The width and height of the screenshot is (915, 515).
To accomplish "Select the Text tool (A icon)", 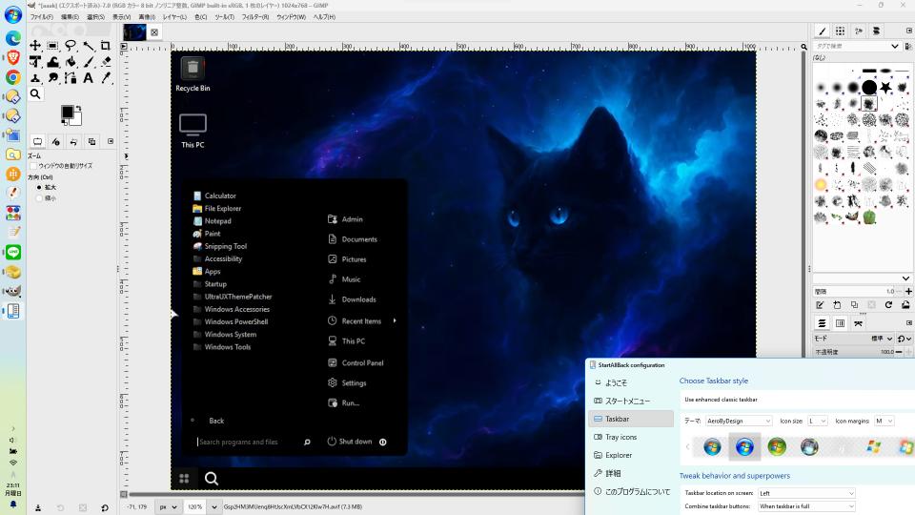I will tap(88, 77).
